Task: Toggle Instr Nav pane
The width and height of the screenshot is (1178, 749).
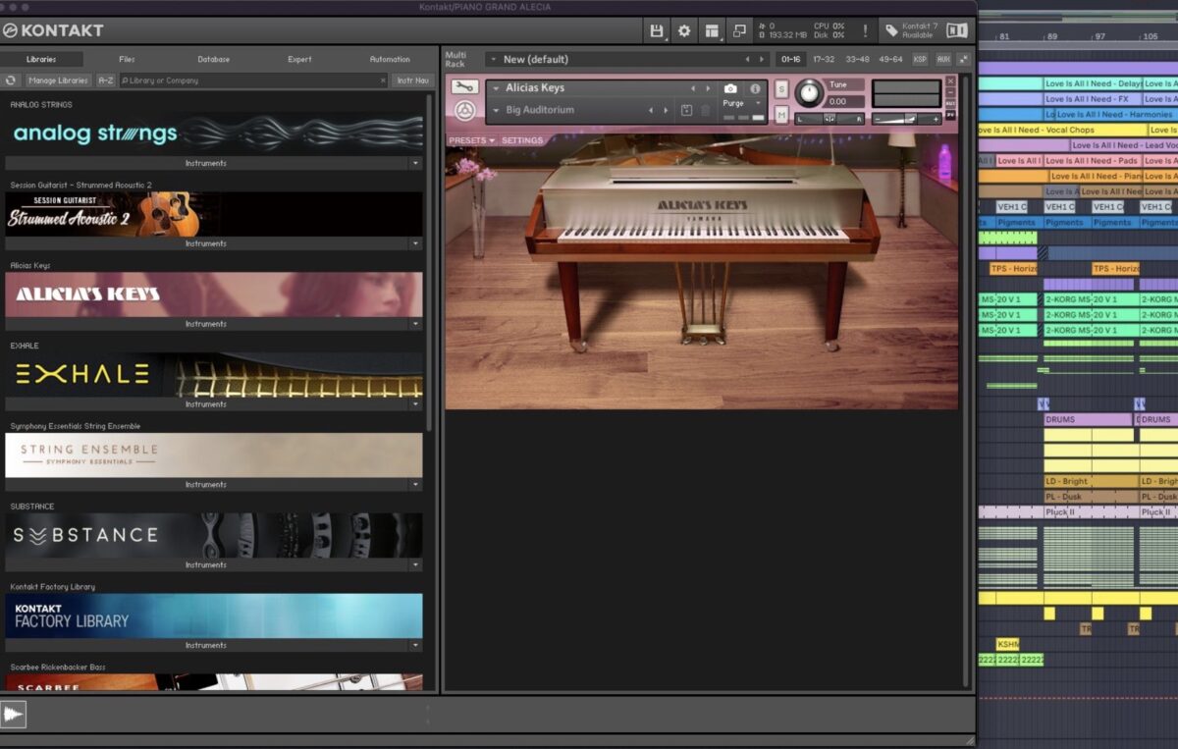Action: pyautogui.click(x=412, y=80)
